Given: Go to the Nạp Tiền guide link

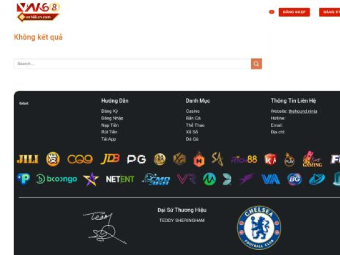Looking at the screenshot, I should (110, 125).
